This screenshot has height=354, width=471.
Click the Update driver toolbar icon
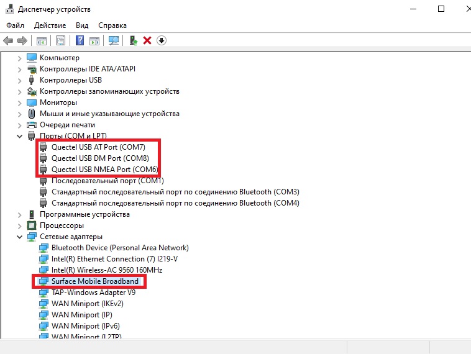tap(133, 40)
